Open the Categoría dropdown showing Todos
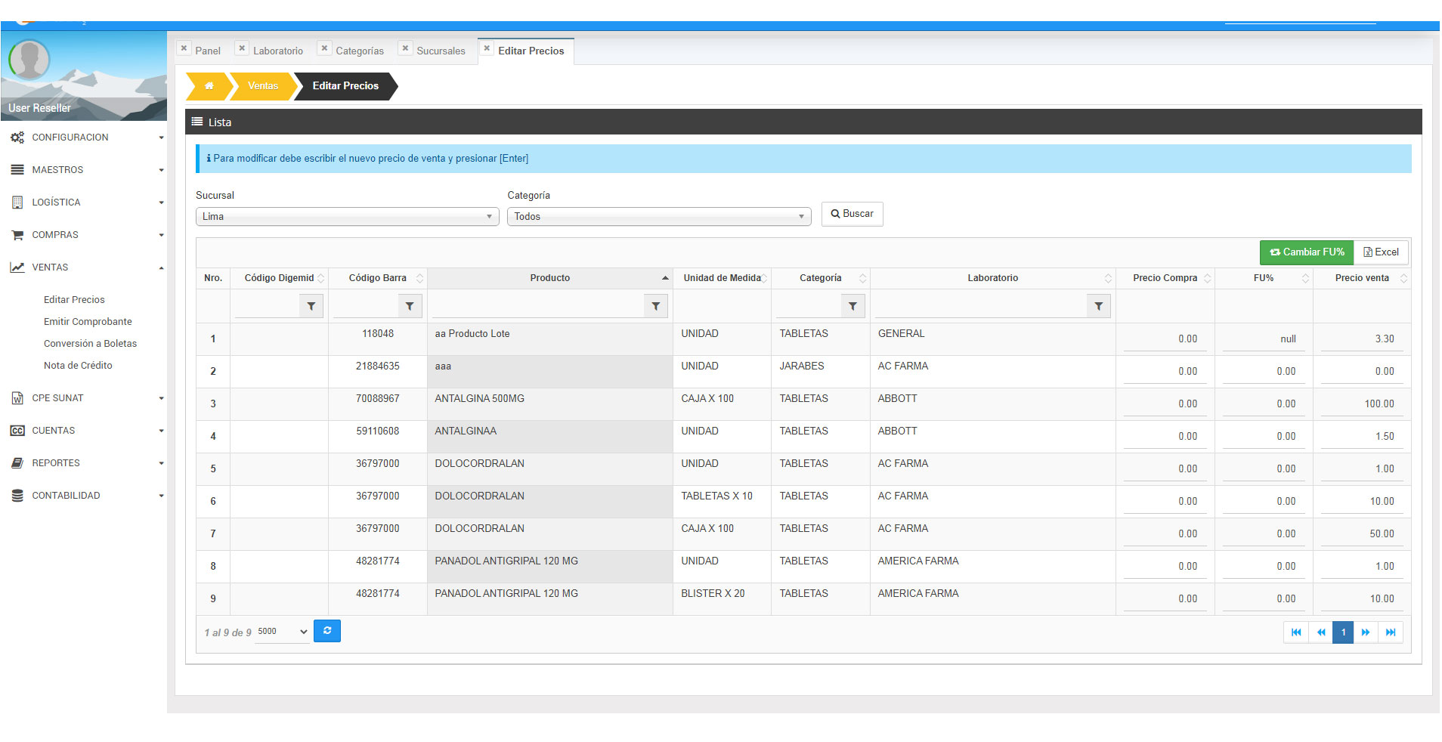Screen dimensions: 1442x742 point(659,217)
